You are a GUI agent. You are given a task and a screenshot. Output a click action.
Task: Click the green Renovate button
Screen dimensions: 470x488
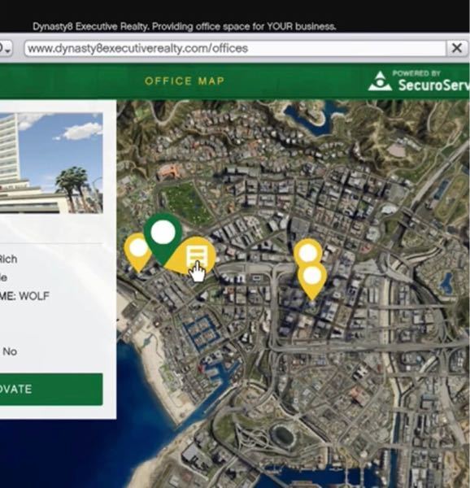click(x=51, y=390)
